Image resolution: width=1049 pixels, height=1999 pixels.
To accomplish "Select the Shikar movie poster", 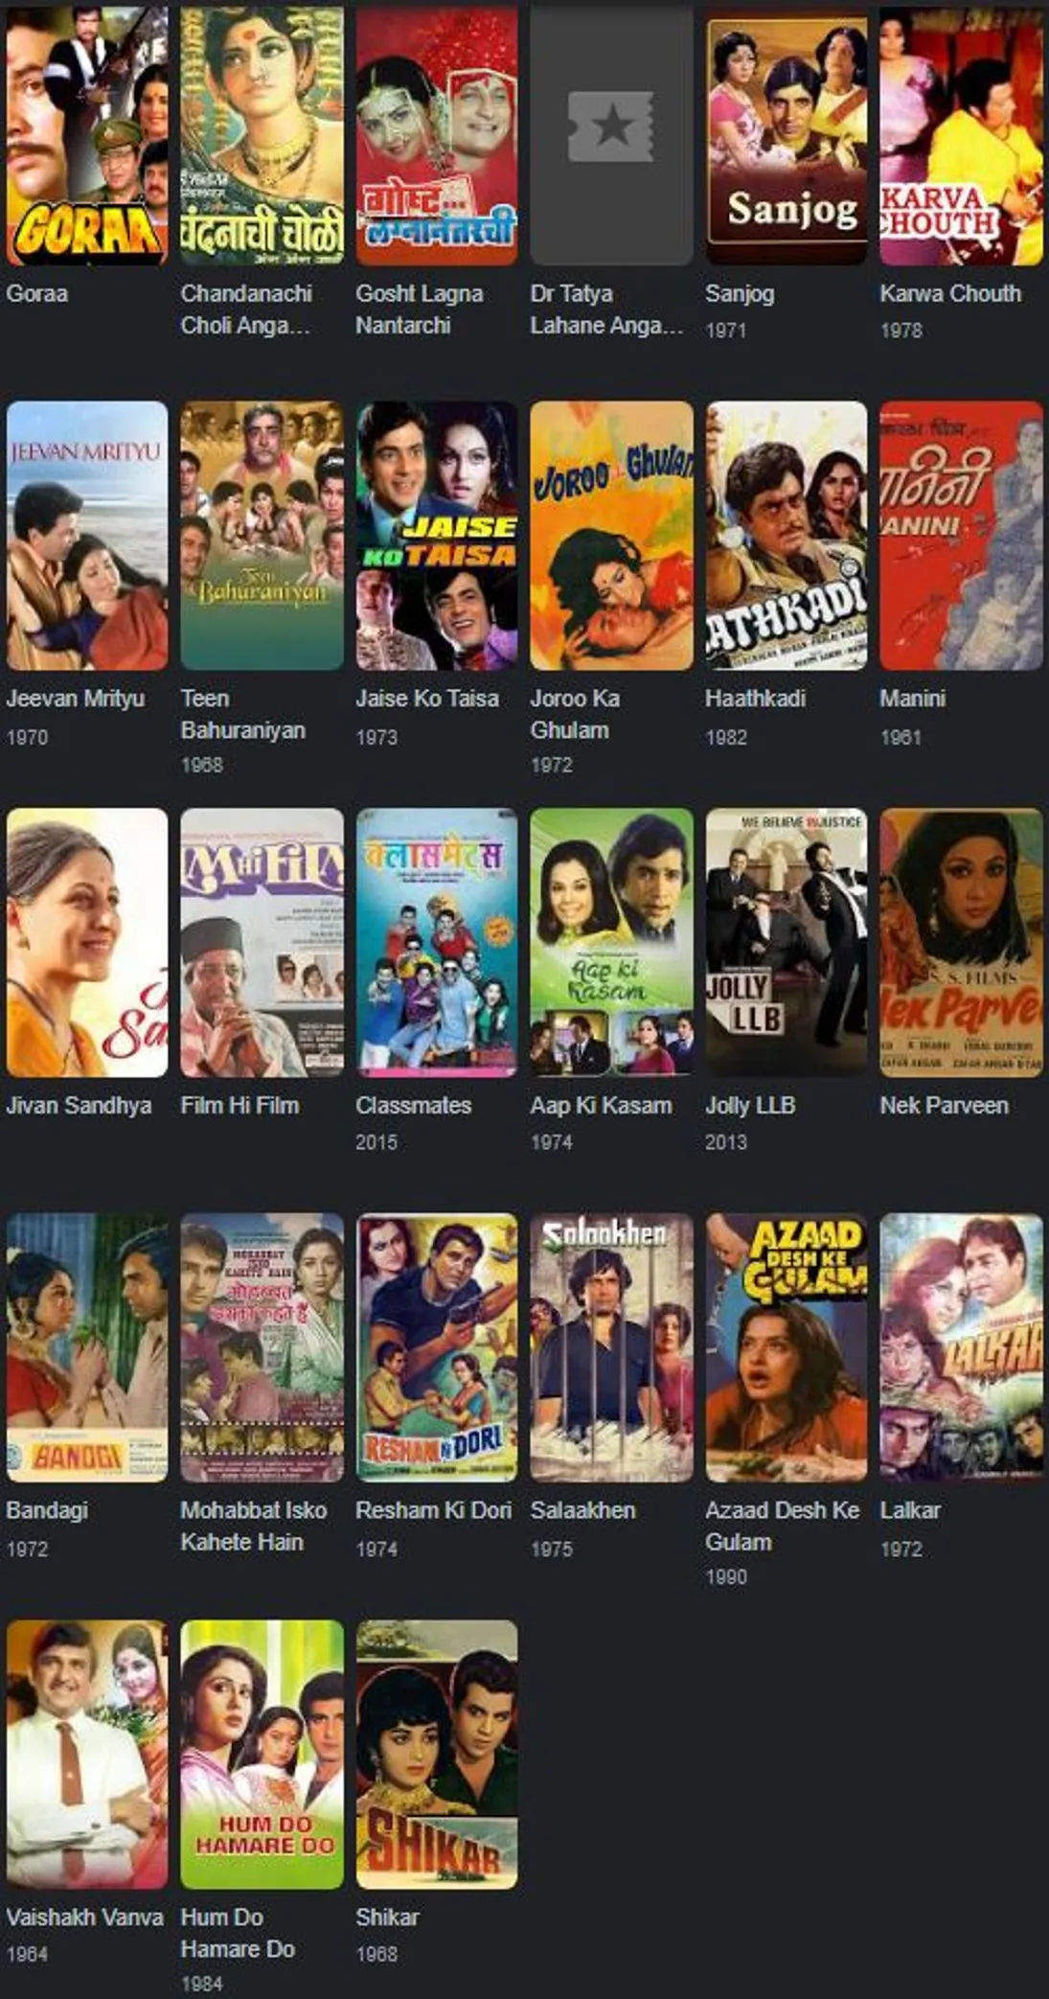I will coord(437,1754).
